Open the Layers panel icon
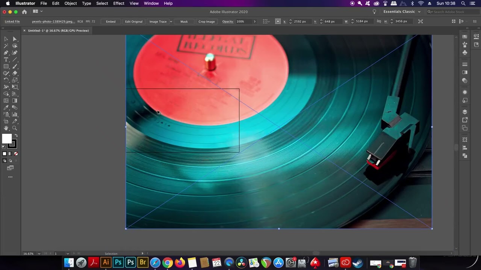Image resolution: width=481 pixels, height=270 pixels. click(x=465, y=112)
